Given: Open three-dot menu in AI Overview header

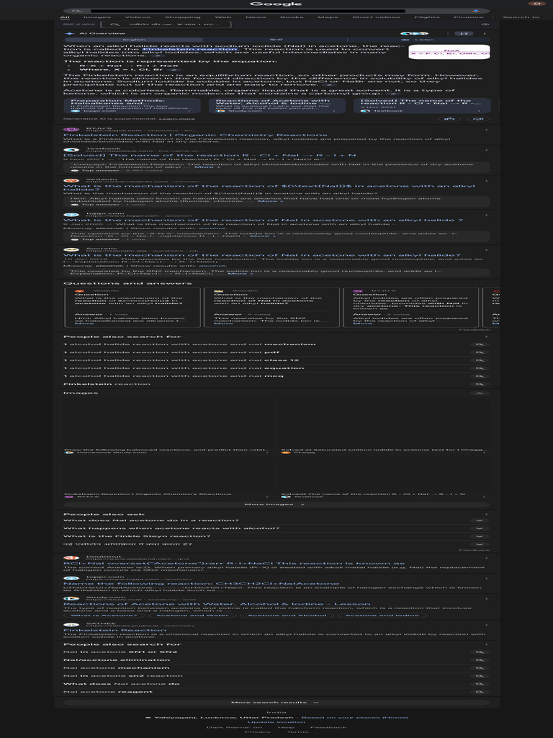Looking at the screenshot, I should (485, 33).
